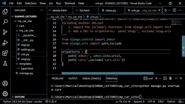Expand the __pycache__ folder
Screen dimensions: 185x104
pos(19,35)
